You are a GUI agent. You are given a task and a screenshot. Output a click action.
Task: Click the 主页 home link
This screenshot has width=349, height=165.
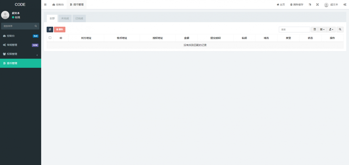281,5
